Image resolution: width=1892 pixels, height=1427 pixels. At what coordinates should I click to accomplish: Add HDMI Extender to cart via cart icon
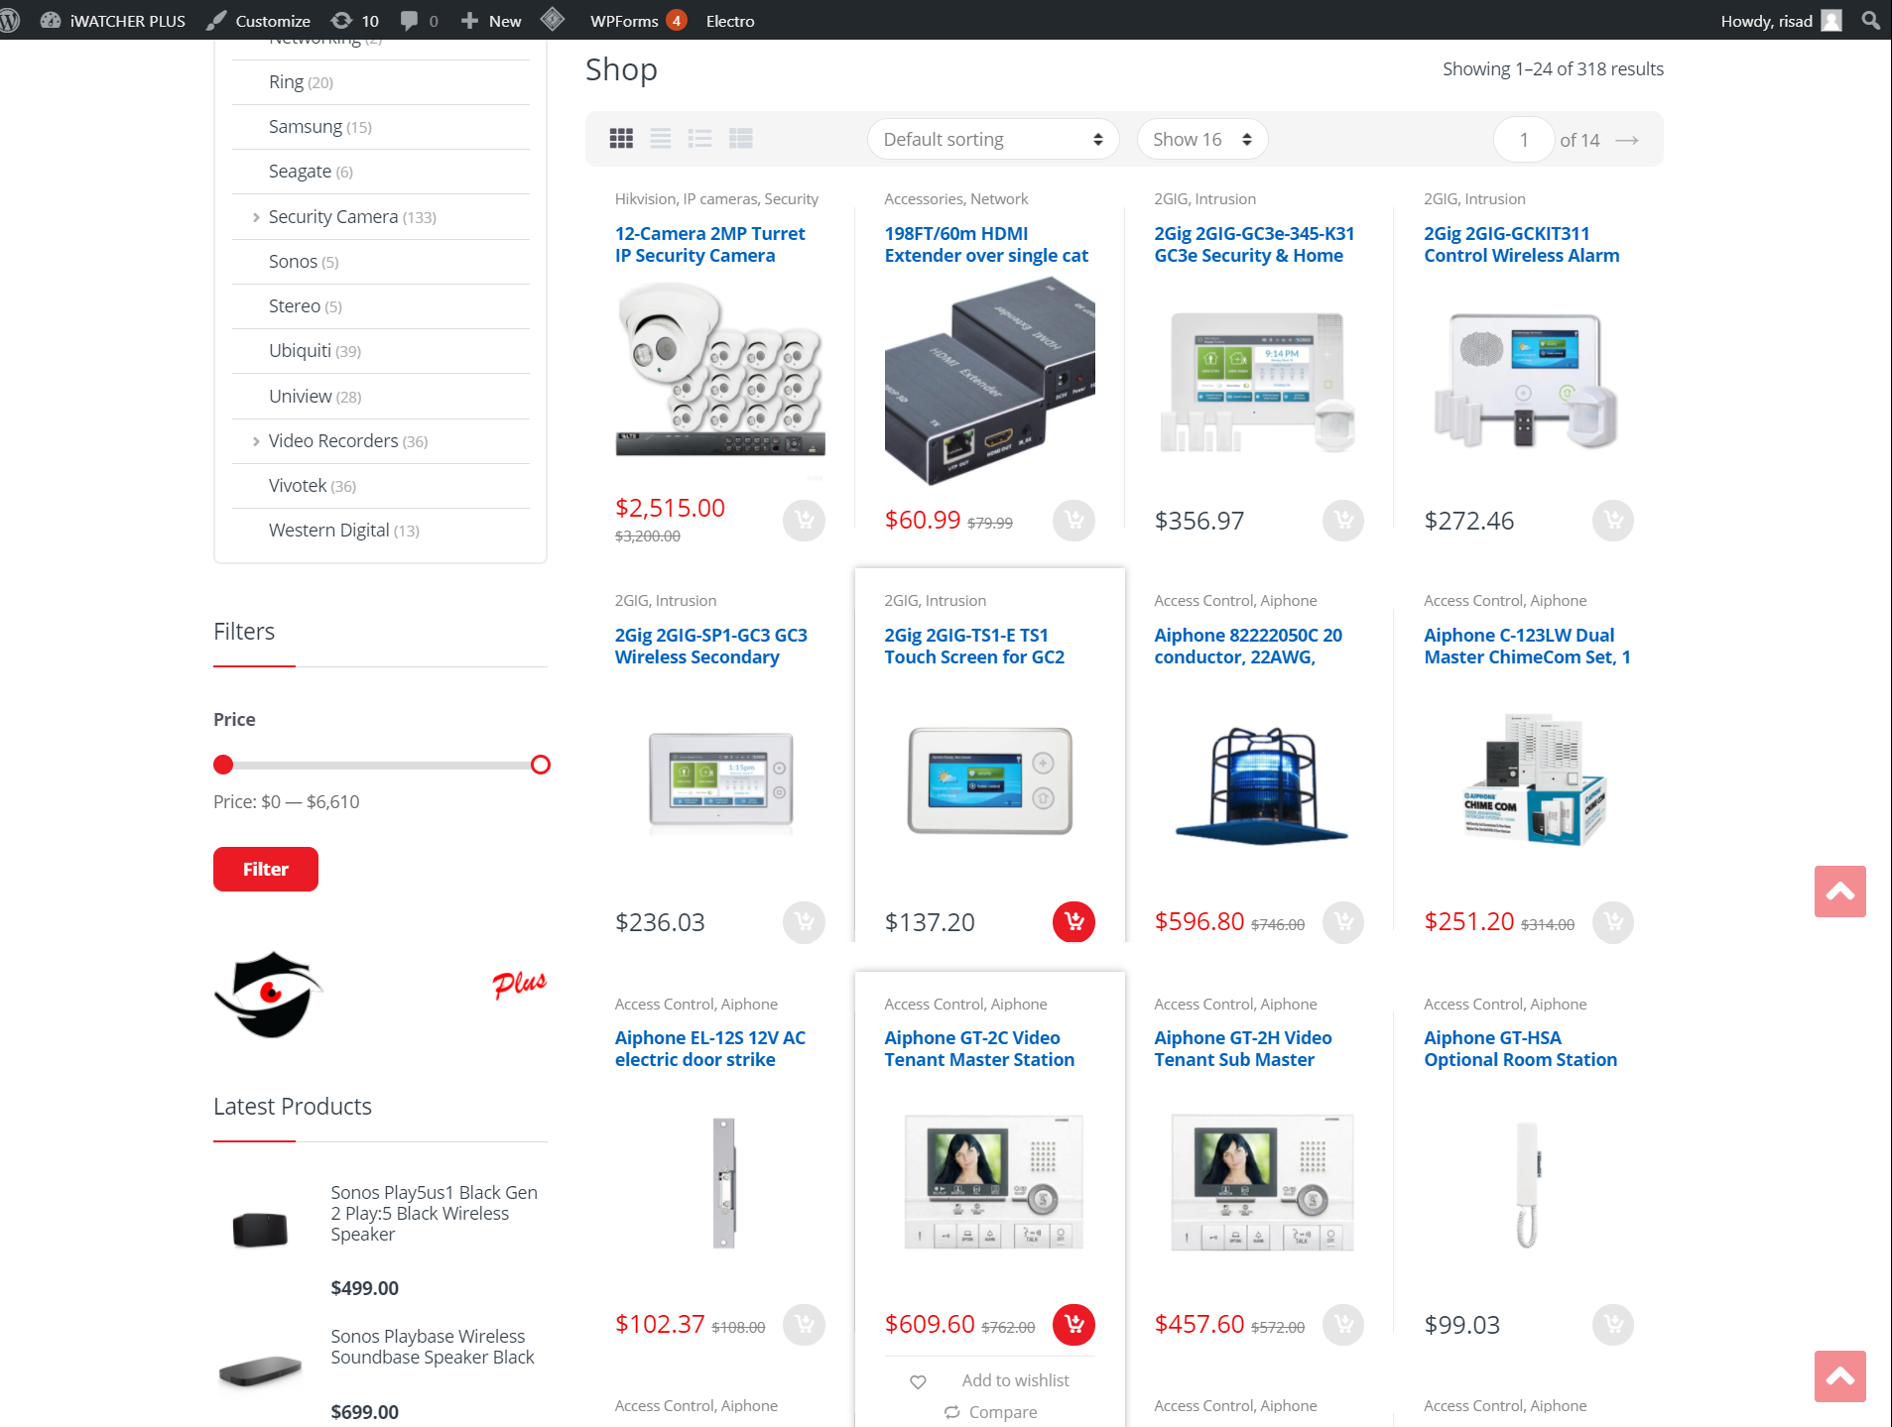click(1072, 520)
